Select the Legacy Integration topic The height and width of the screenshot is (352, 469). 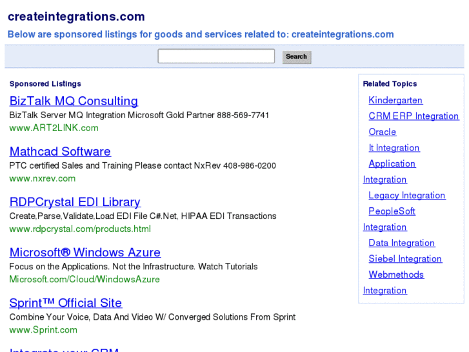(407, 196)
